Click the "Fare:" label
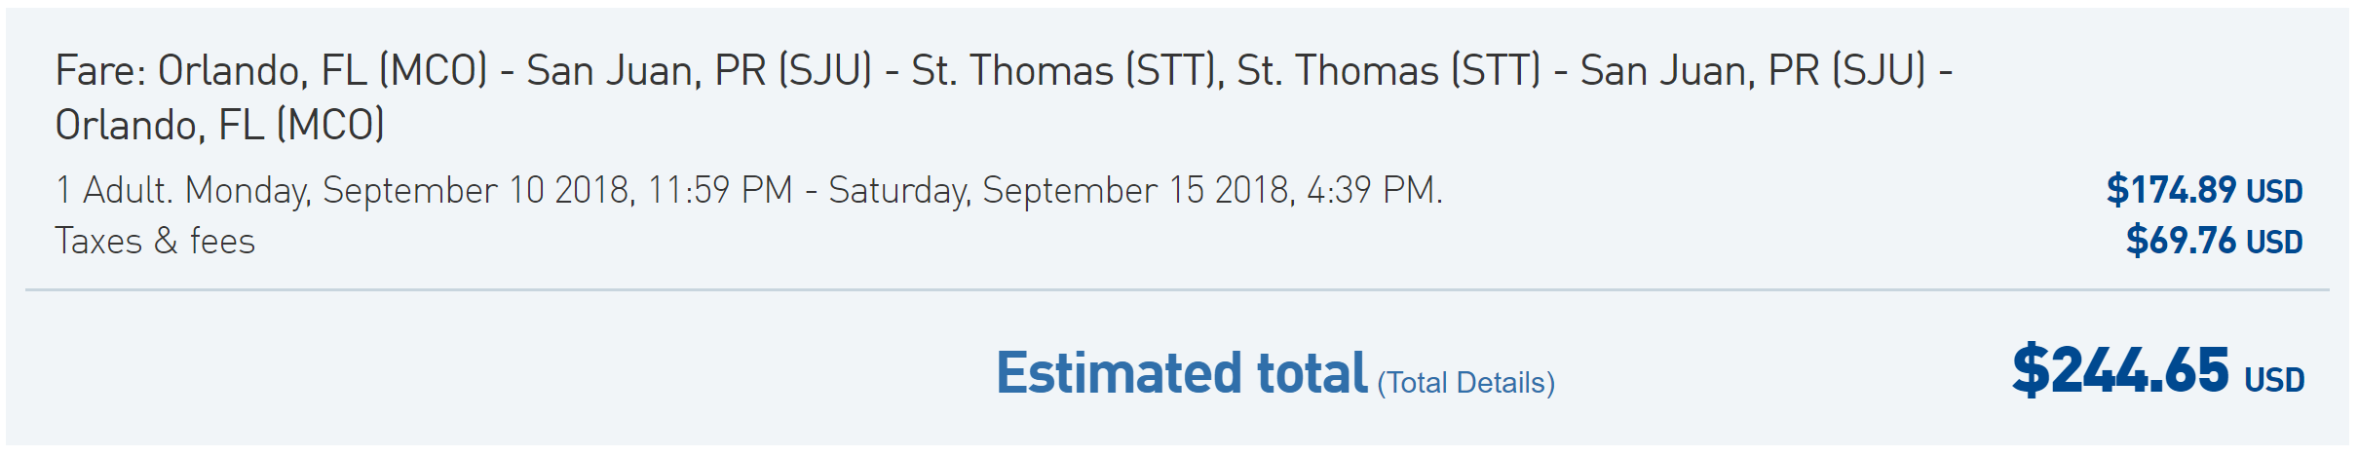The height and width of the screenshot is (455, 2358). [99, 71]
